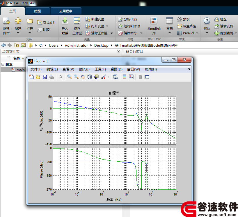Go back using the address bar back arrow
The image size is (238, 217).
tap(3, 45)
